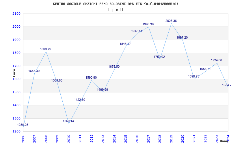Screen dimensions: 231x144
Task: Click the 2011 x-axis year label
Action: click(x=80, y=139)
